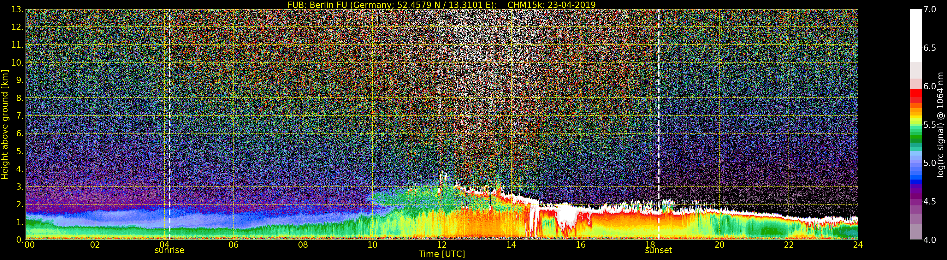
Task: Click the "log(rc-signal) @ 1064 nm" colorbar label
Action: tap(941, 125)
